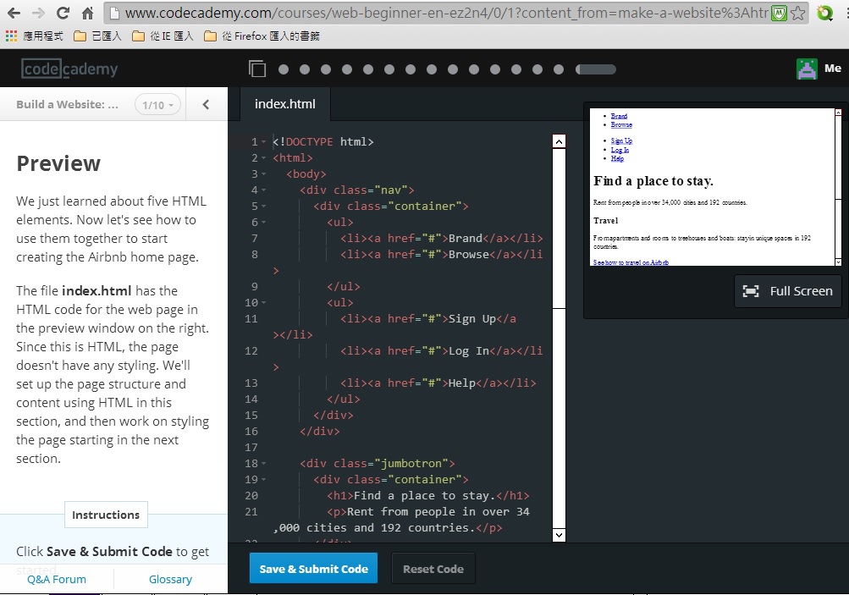Image resolution: width=849 pixels, height=595 pixels.
Task: Open the Me profile avatar
Action: (x=807, y=69)
